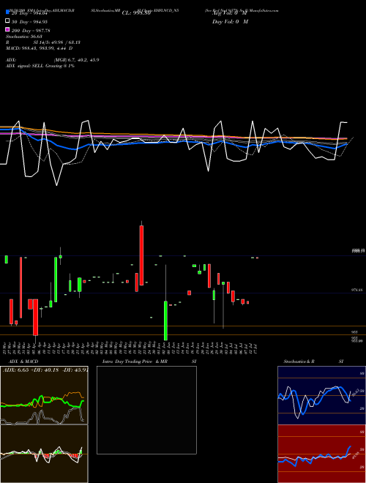Screen dimensions: 366x483
Task: Click the magenta 200 Day EMA legend swatch
Action: pyautogui.click(x=7, y=29)
